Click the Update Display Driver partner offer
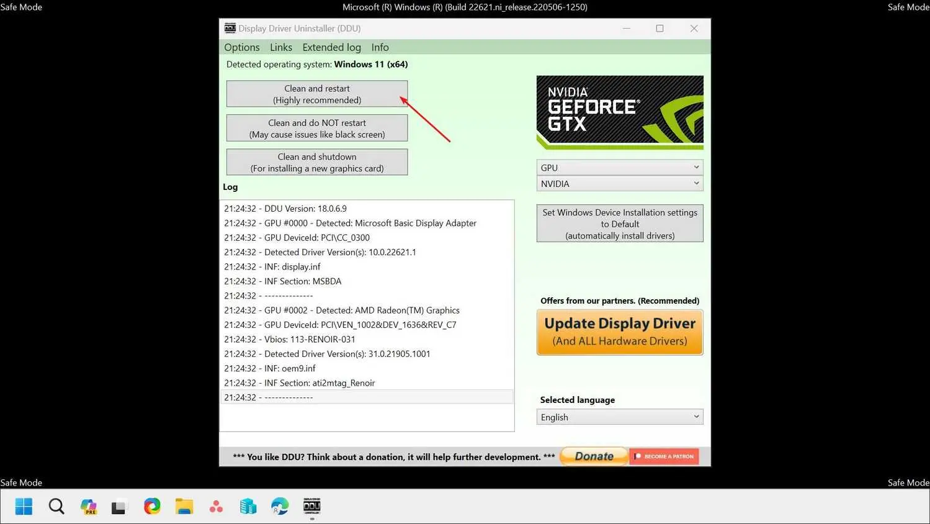 (620, 332)
